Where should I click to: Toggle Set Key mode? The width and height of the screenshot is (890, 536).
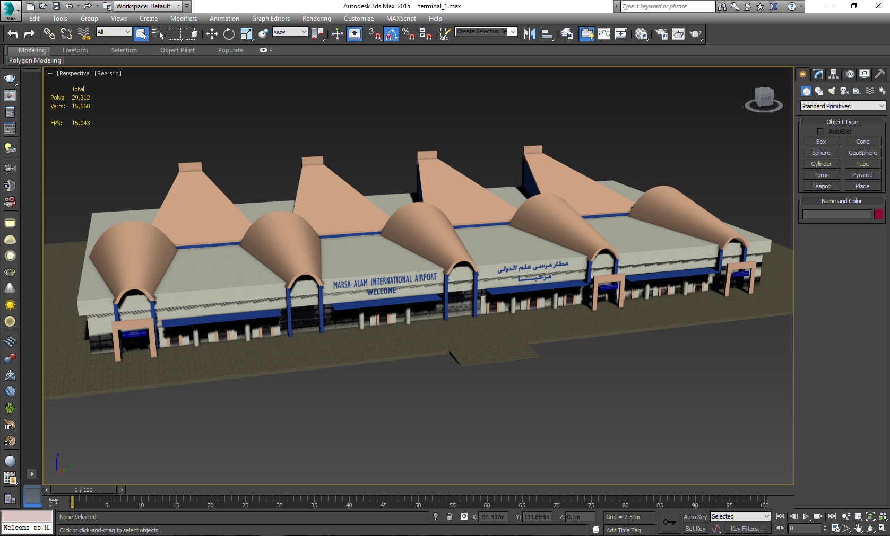(695, 529)
